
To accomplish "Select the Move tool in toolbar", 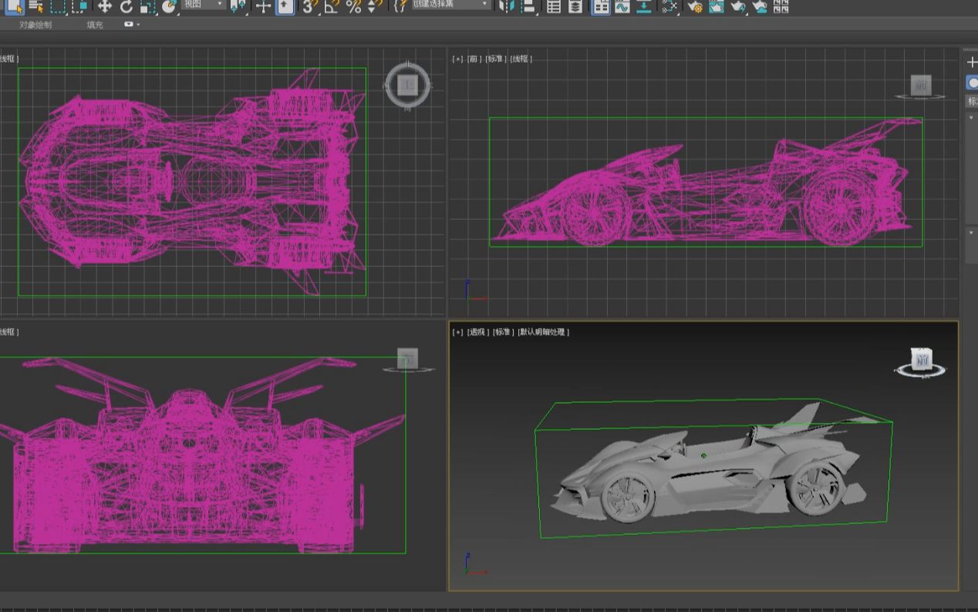I will click(104, 6).
